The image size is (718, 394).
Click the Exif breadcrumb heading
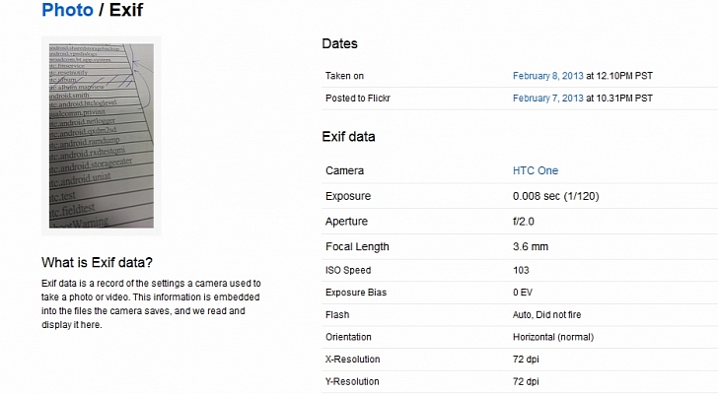[x=126, y=10]
